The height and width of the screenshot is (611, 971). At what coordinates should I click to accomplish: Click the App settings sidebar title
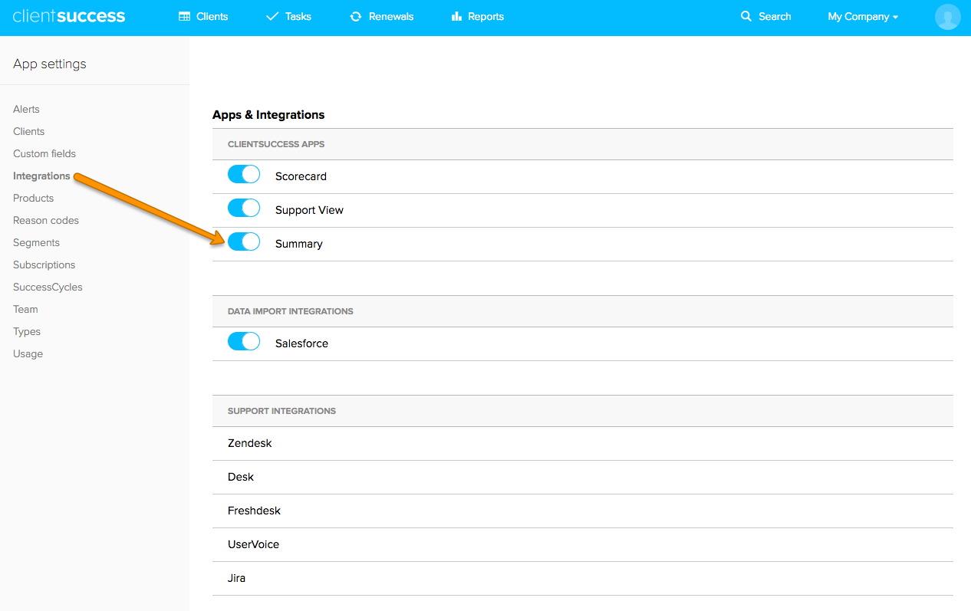[x=50, y=64]
